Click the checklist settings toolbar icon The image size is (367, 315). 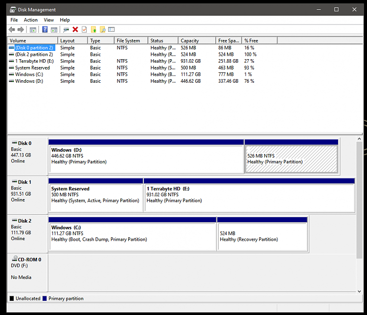[112, 29]
